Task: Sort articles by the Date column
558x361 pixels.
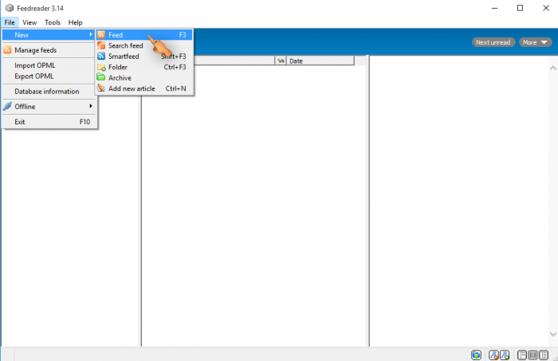Action: [x=320, y=61]
